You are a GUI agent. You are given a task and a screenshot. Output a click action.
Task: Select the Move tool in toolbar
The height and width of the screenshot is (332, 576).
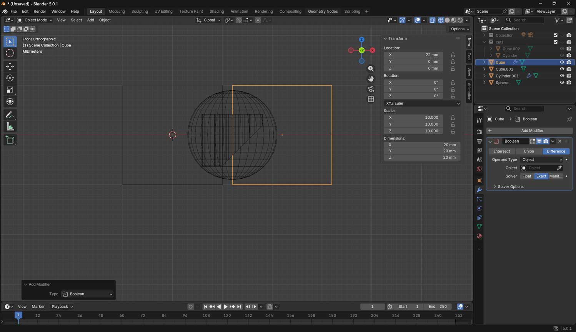coord(10,66)
